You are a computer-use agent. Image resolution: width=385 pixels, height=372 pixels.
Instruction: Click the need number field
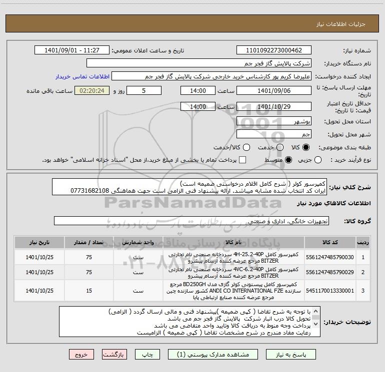click(x=274, y=50)
